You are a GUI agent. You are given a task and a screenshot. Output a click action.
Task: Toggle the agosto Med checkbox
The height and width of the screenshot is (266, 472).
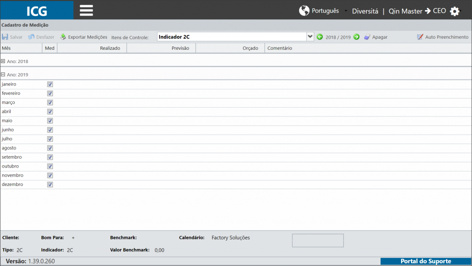click(x=50, y=148)
